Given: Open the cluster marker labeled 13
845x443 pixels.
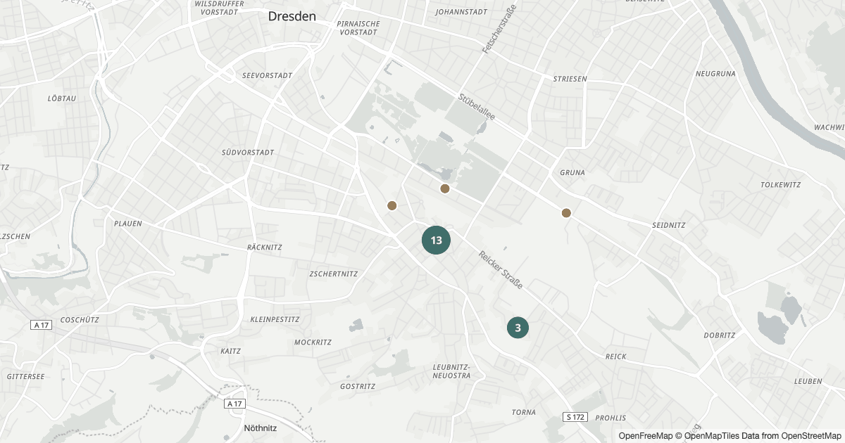Looking at the screenshot, I should click(436, 240).
